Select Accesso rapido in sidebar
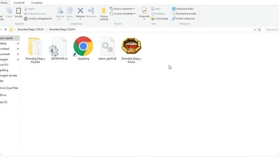The image size is (279, 157). tap(10, 38)
